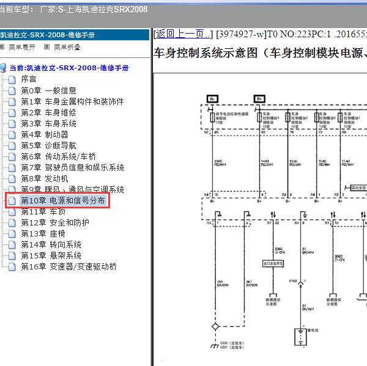Click the 当前车型 vehicle info text
The width and height of the screenshot is (367, 366).
[73, 10]
